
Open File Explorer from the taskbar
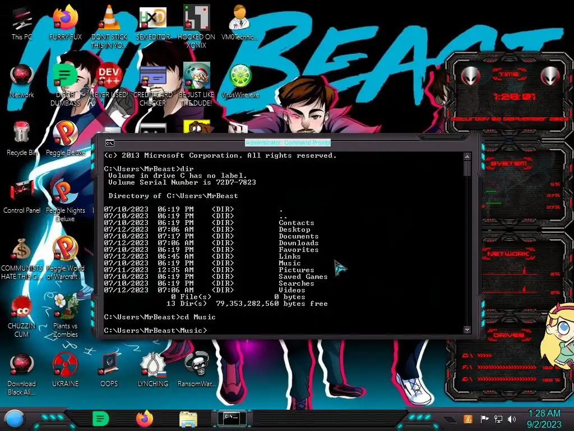[x=188, y=419]
